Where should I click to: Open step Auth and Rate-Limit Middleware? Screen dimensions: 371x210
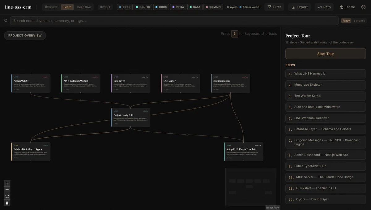tap(326, 107)
